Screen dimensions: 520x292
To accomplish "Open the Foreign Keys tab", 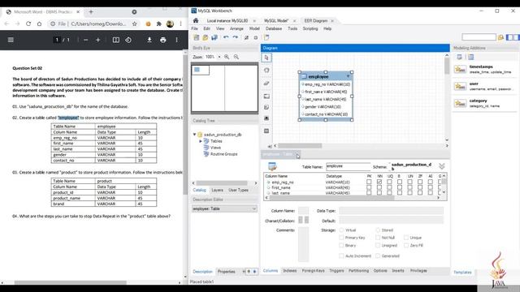I will 313,270.
